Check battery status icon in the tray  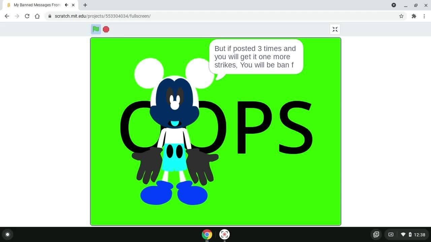(x=410, y=235)
